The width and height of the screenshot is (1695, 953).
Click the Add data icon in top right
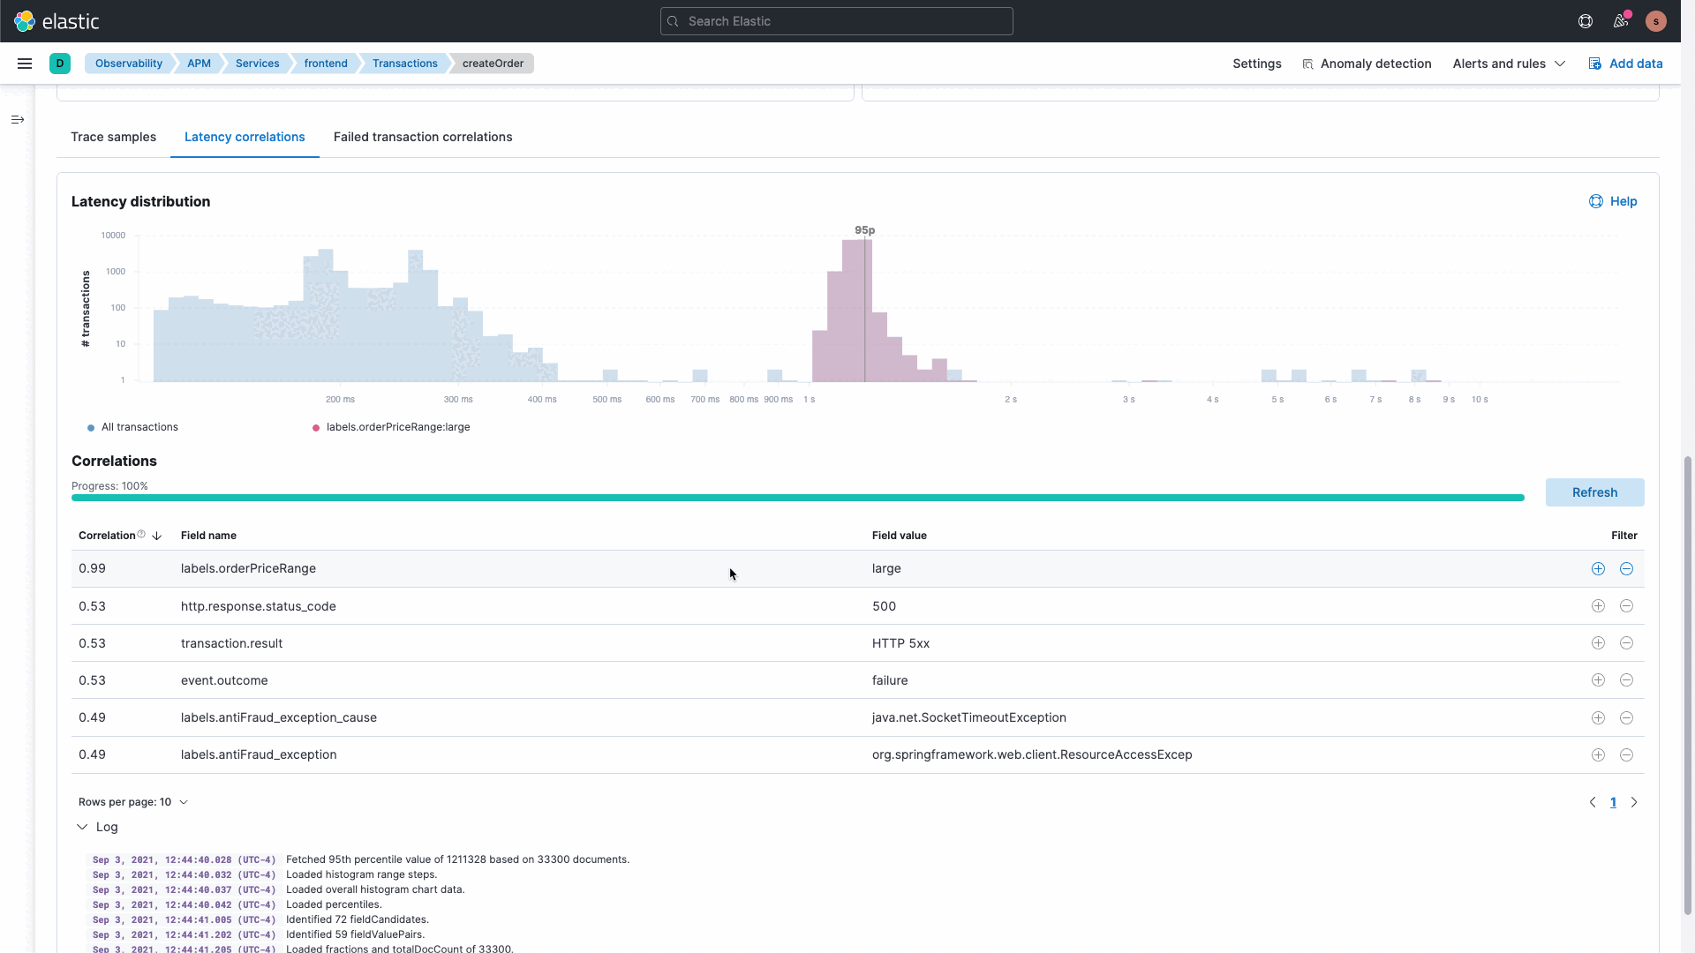point(1595,63)
